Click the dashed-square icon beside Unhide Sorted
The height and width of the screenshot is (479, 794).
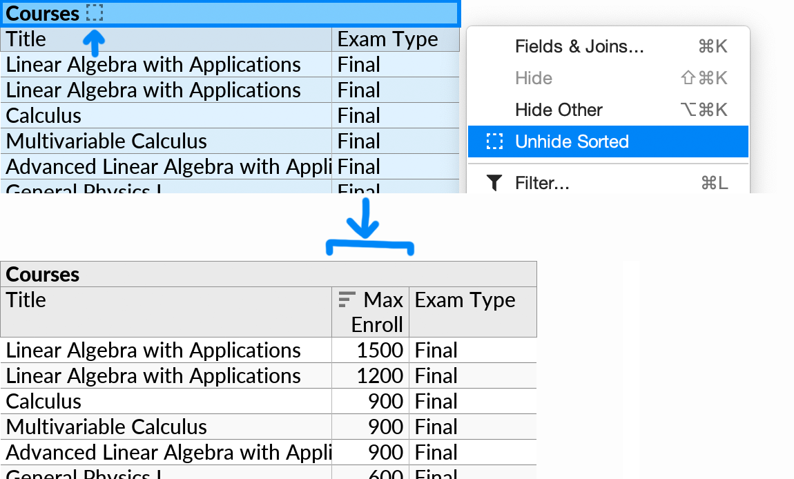tap(494, 141)
